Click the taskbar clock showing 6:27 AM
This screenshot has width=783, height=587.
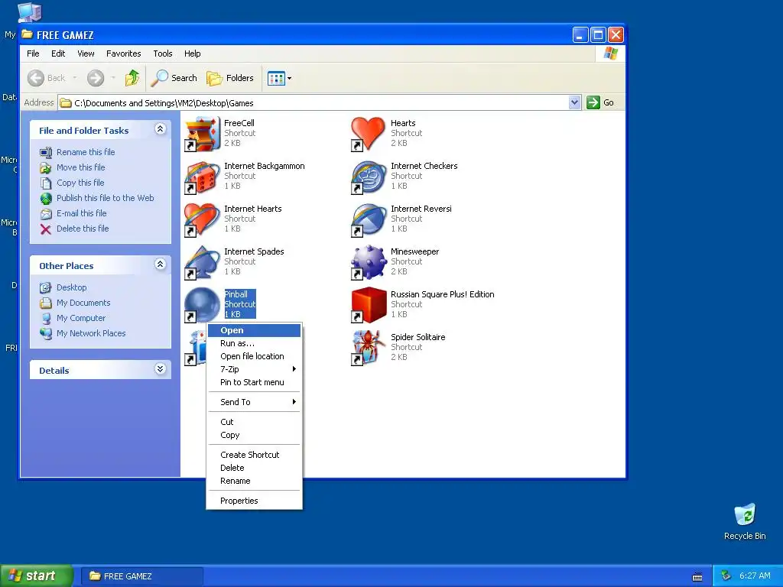tap(755, 576)
